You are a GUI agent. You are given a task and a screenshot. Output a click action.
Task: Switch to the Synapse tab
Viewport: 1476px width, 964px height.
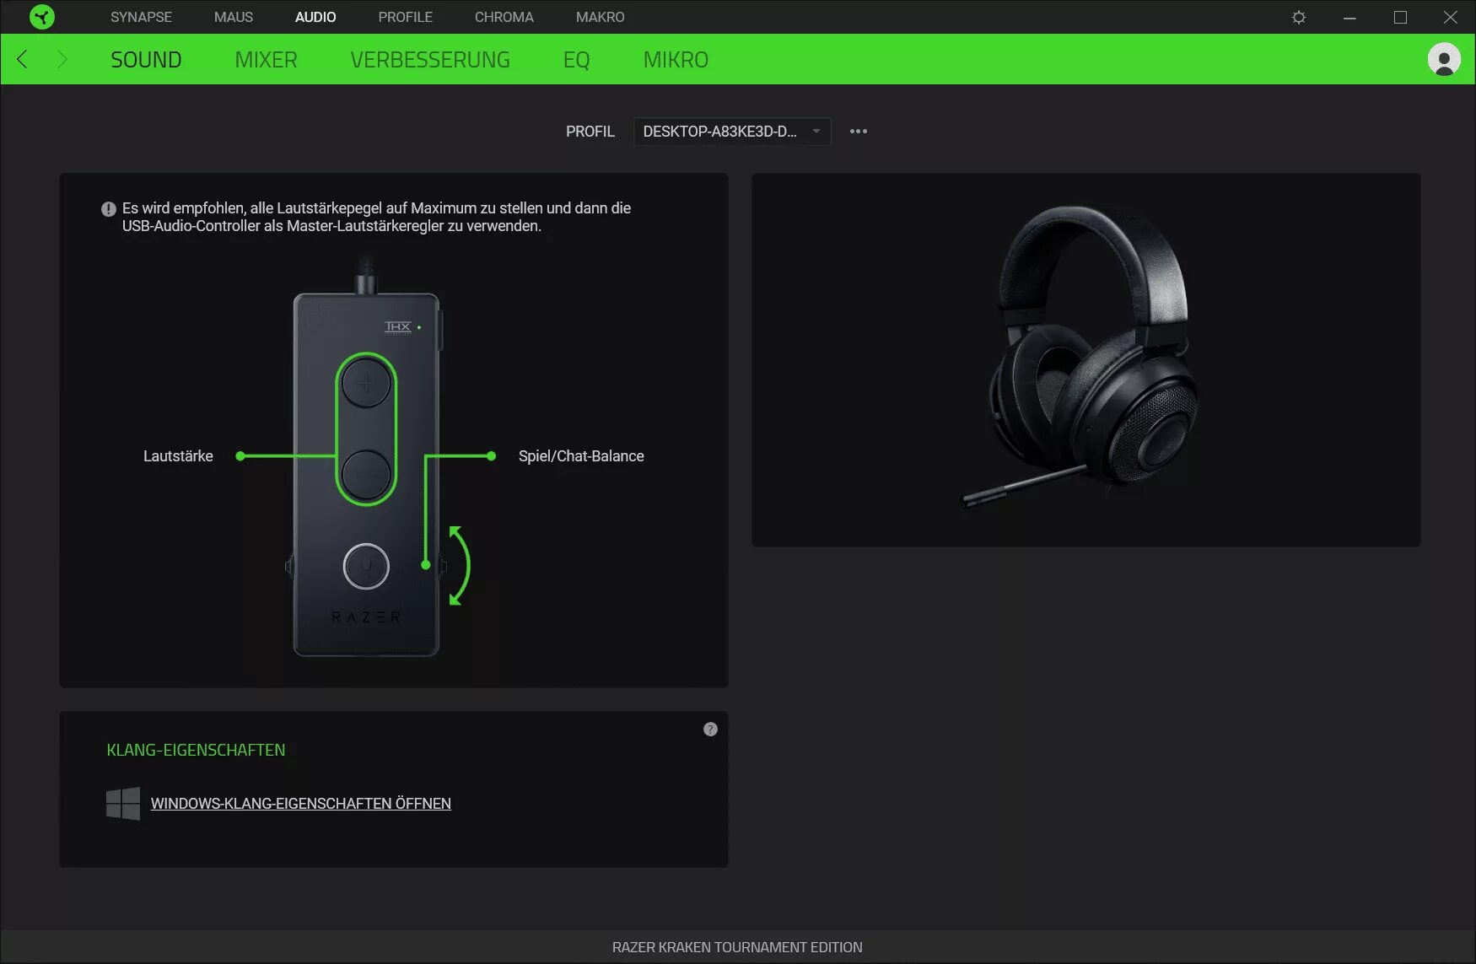pos(141,17)
